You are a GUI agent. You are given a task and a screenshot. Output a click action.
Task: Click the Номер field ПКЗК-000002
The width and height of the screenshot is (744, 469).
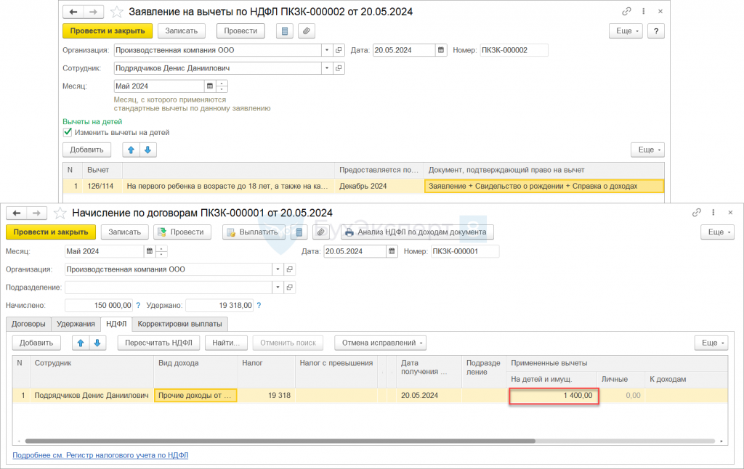pos(514,50)
